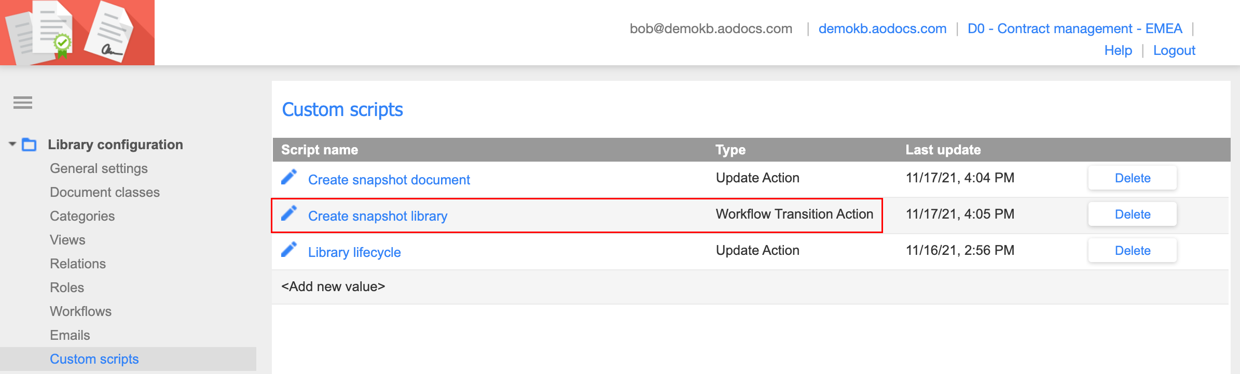Open the Help page
Screen dimensions: 1240x374
coord(1118,50)
